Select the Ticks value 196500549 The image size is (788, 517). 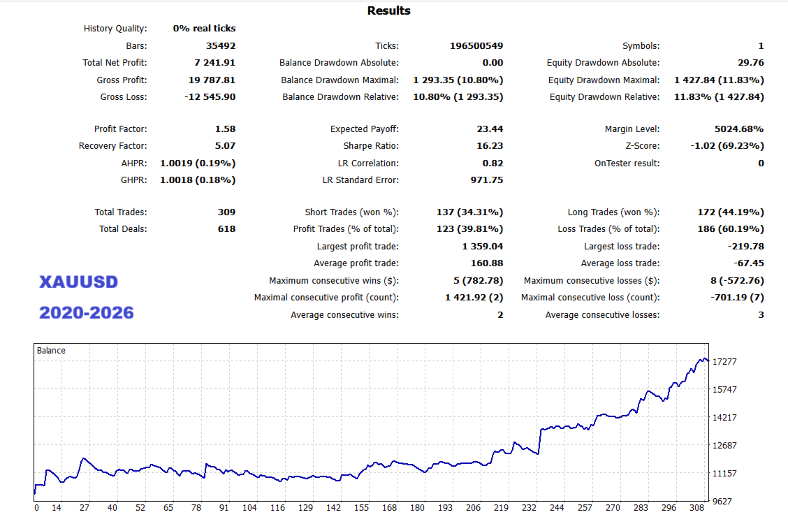(x=476, y=45)
